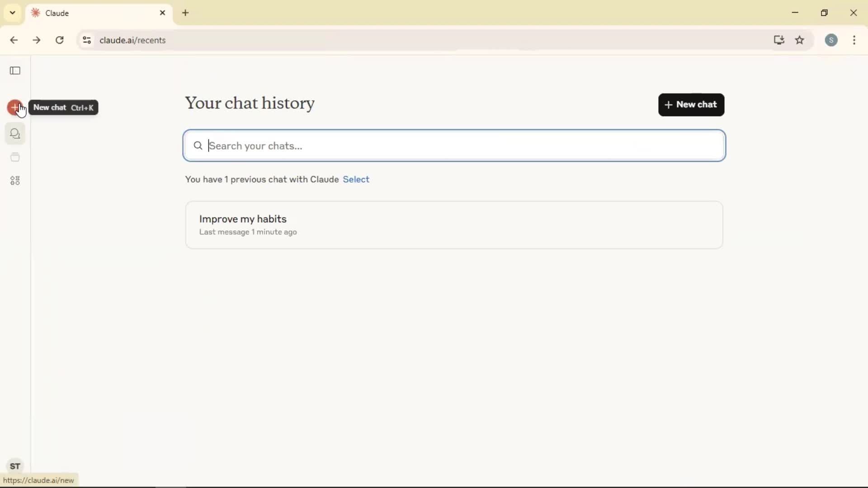The image size is (868, 488).
Task: Open a new browser tab with plus
Action: point(185,13)
